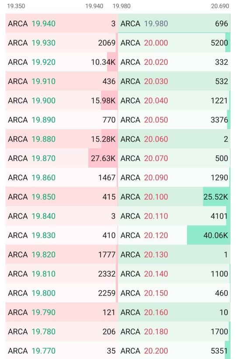Select the 19.980 best ask header value
The image size is (236, 359).
[x=121, y=6]
